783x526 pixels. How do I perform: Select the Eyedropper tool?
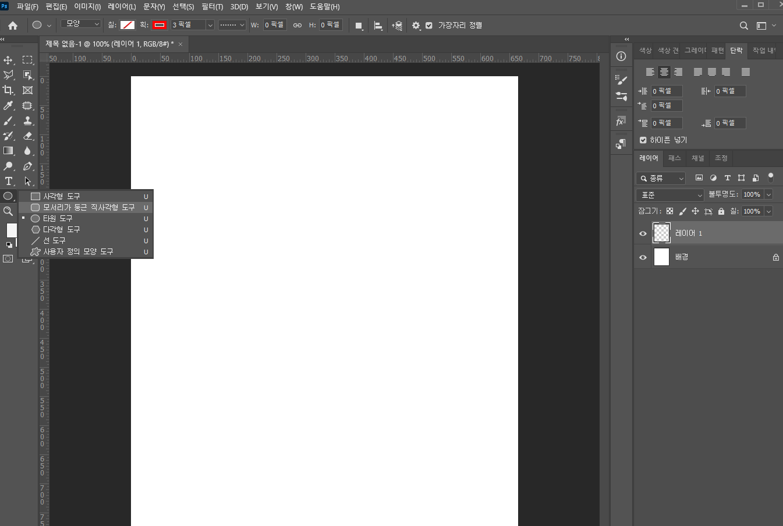point(8,105)
